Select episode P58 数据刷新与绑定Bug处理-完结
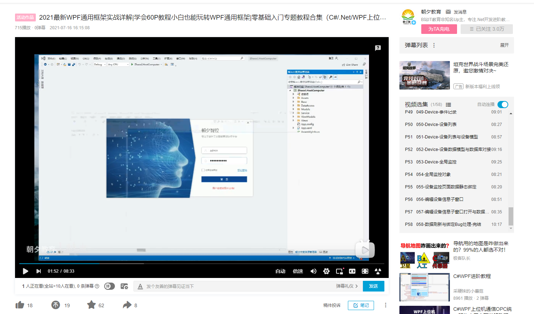 pos(453,224)
